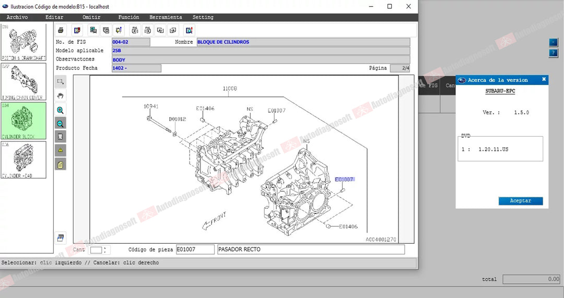This screenshot has width=564, height=298.
Task: Select the PISTON & CRANKSHAFT thumbnail
Action: click(23, 42)
